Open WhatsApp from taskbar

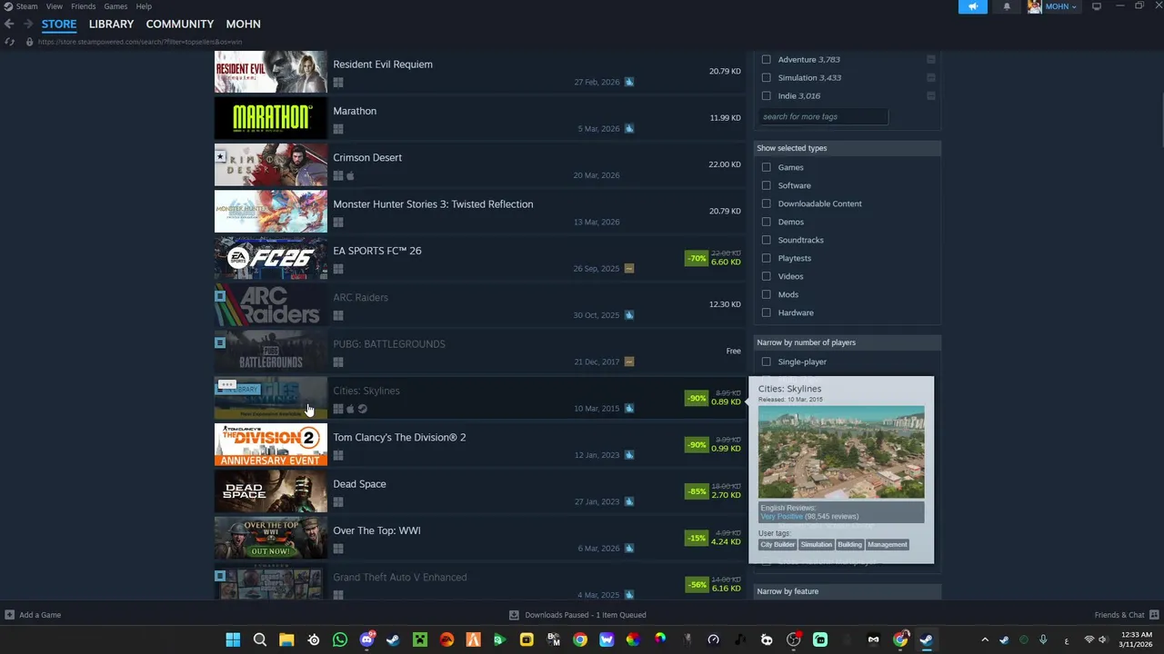(340, 639)
